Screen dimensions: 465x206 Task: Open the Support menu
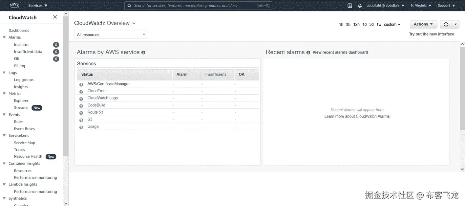(x=446, y=6)
